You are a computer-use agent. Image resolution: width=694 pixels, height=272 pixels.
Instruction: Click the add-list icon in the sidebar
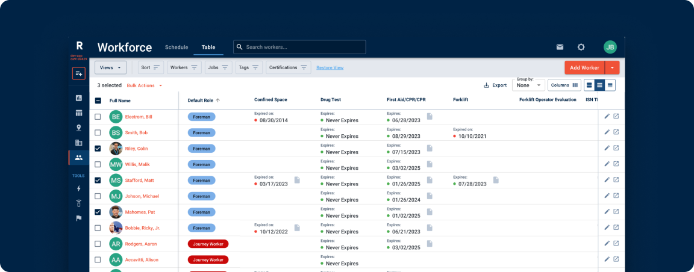79,73
